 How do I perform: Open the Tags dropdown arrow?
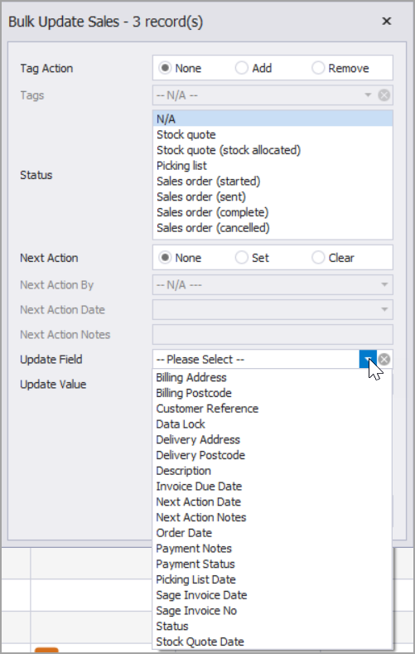click(368, 95)
